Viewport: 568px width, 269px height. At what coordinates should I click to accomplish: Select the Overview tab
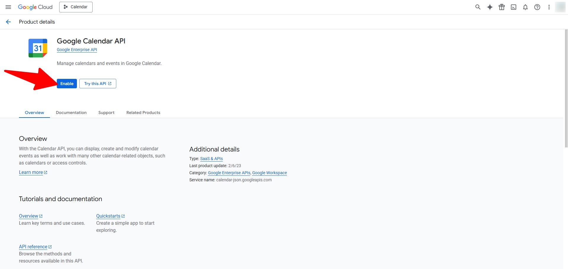coord(34,113)
